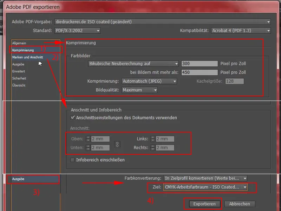Screen dimensions: 281x211
Task: Open the Farbkonvertierung dropdown
Action: pos(205,178)
